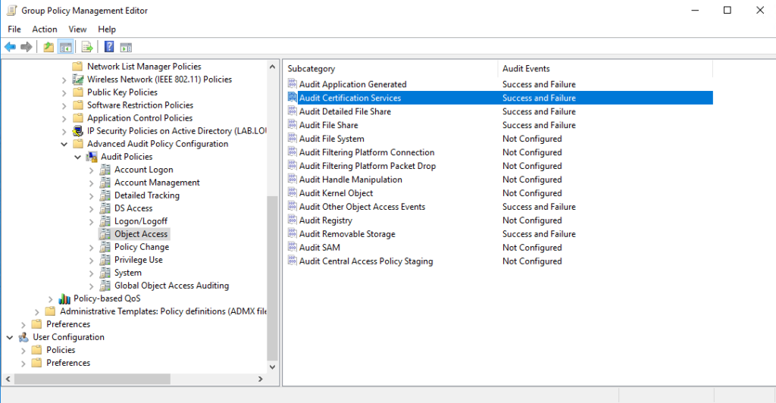
Task: Open the Action menu
Action: click(45, 30)
